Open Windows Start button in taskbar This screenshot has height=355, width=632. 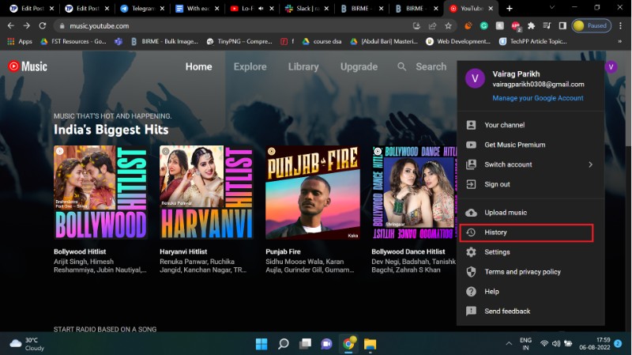[262, 344]
